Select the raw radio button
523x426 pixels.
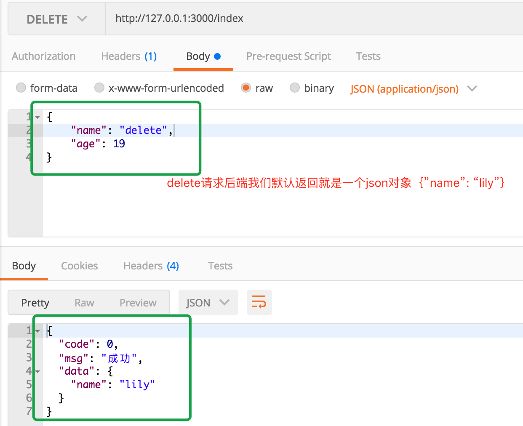click(246, 88)
